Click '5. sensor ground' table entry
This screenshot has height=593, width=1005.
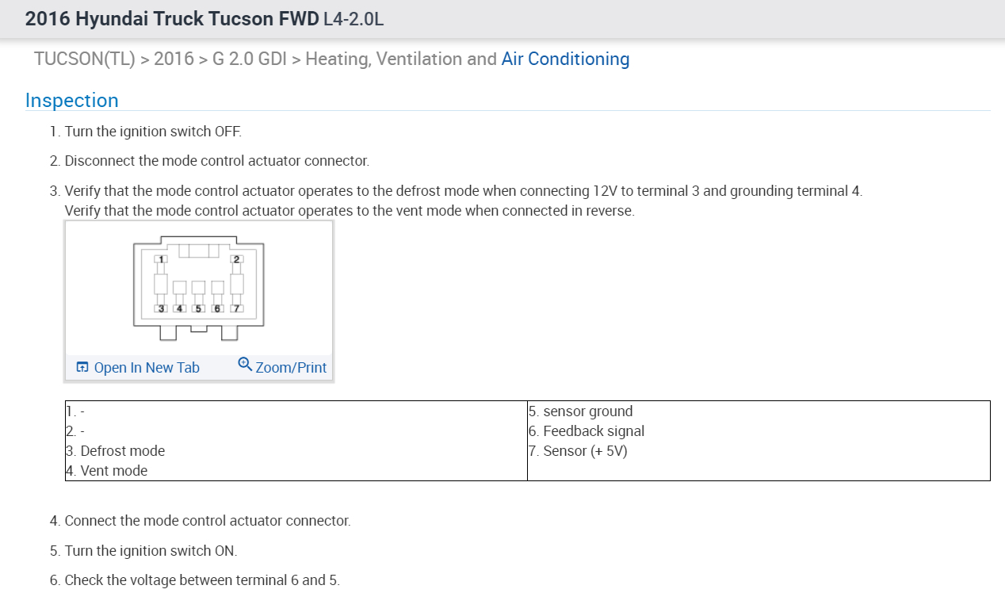pyautogui.click(x=581, y=411)
